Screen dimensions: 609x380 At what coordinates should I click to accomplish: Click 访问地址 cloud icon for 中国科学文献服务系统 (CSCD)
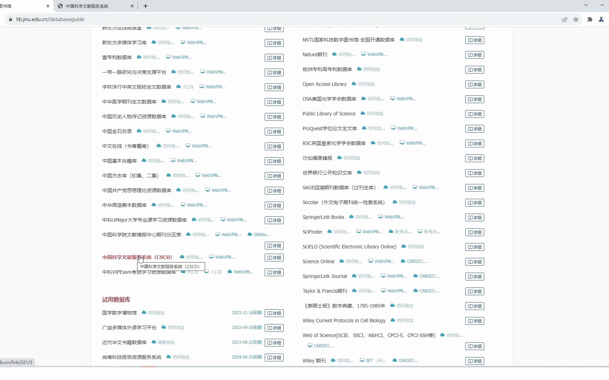191,257
